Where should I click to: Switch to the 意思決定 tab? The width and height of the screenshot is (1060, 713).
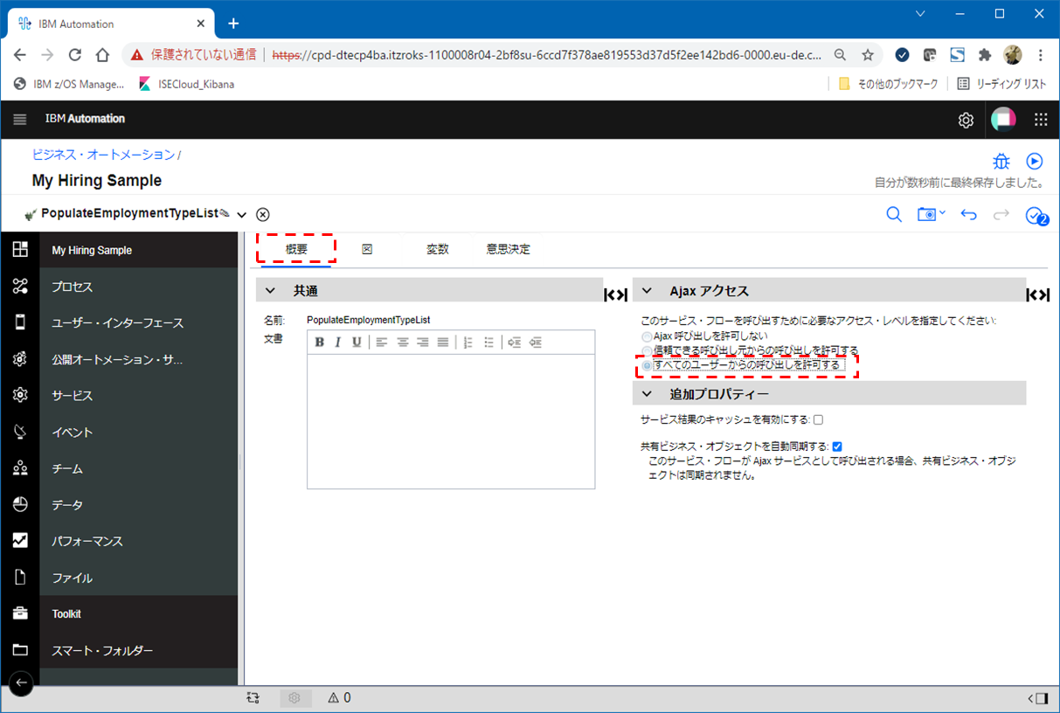(x=509, y=249)
